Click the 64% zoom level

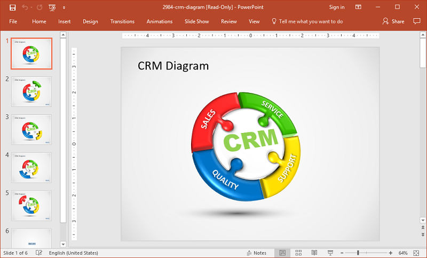pyautogui.click(x=403, y=253)
